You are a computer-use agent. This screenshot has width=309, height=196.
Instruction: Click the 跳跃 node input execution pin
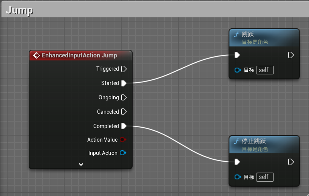[x=237, y=55]
